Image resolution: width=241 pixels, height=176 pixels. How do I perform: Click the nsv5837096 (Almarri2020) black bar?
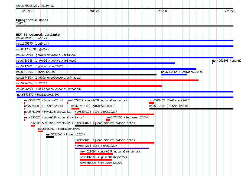click(86, 75)
